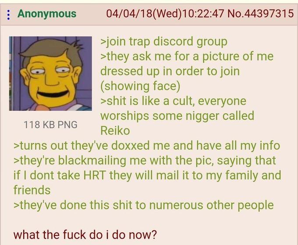Click the 'they're blackmailing me with the pic' line
Screen dimensions: 298x245
[x=145, y=161]
